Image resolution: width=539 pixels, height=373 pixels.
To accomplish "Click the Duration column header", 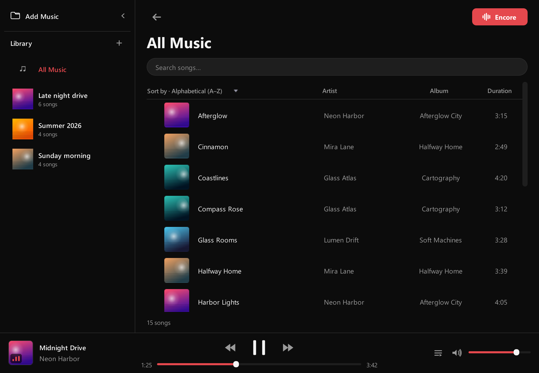I will (499, 91).
